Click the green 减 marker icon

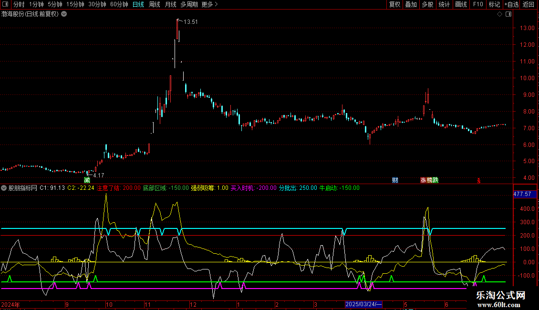(87, 180)
